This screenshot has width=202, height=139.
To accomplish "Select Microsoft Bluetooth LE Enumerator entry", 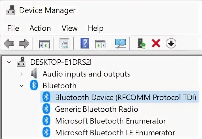I will pos(115,133).
